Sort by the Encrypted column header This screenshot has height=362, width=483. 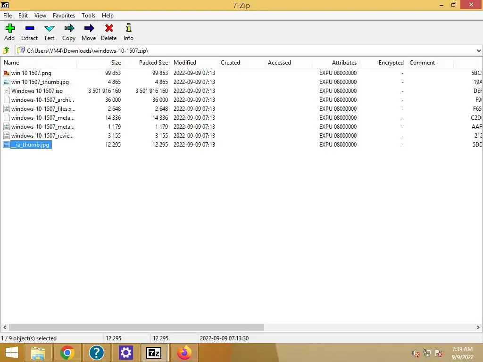pyautogui.click(x=383, y=63)
